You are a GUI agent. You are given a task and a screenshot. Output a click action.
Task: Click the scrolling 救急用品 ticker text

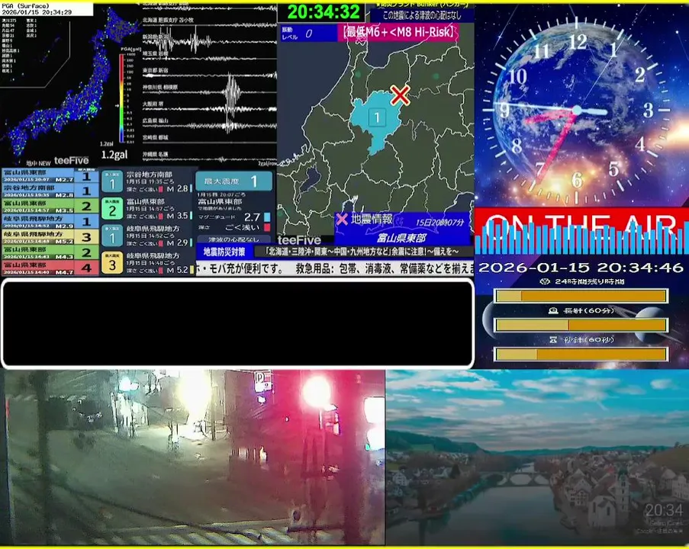tap(335, 268)
